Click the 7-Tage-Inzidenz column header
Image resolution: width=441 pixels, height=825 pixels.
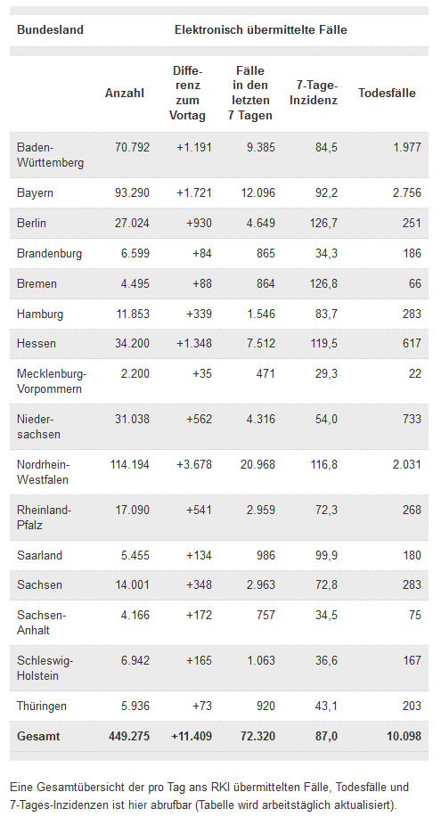pyautogui.click(x=314, y=94)
